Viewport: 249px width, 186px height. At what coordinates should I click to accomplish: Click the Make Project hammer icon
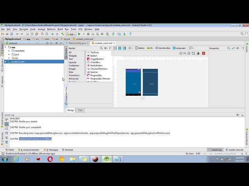point(62,34)
